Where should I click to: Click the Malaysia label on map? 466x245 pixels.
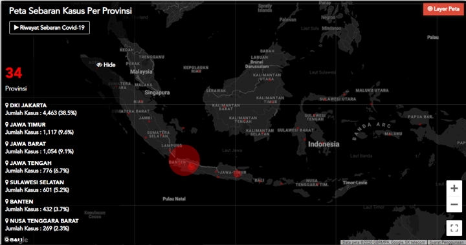(141, 72)
